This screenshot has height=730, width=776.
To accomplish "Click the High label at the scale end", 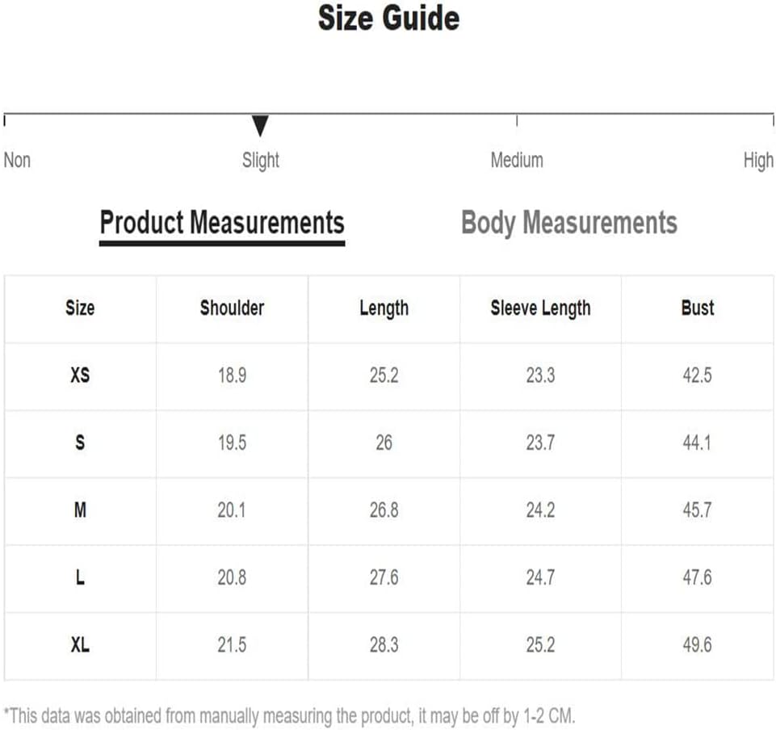I will coord(758,160).
